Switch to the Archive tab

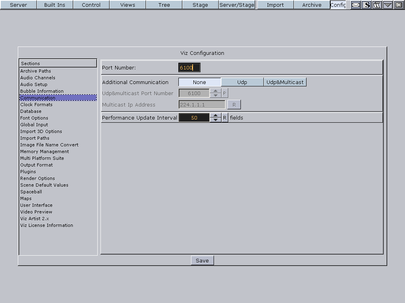(312, 5)
